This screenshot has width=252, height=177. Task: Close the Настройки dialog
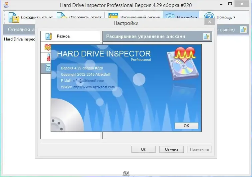[x=210, y=22]
